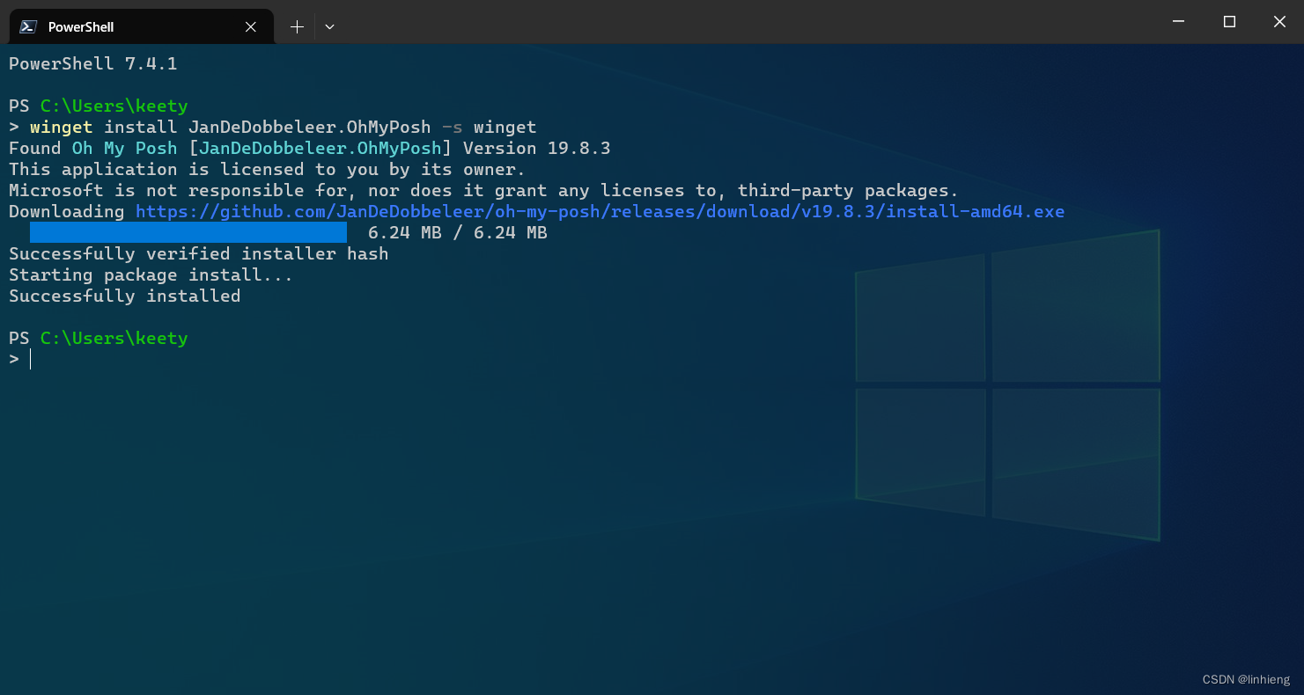Screen dimensions: 1304x695
Task: Open the GitHub install-amd64.exe download link
Action: click(x=600, y=211)
